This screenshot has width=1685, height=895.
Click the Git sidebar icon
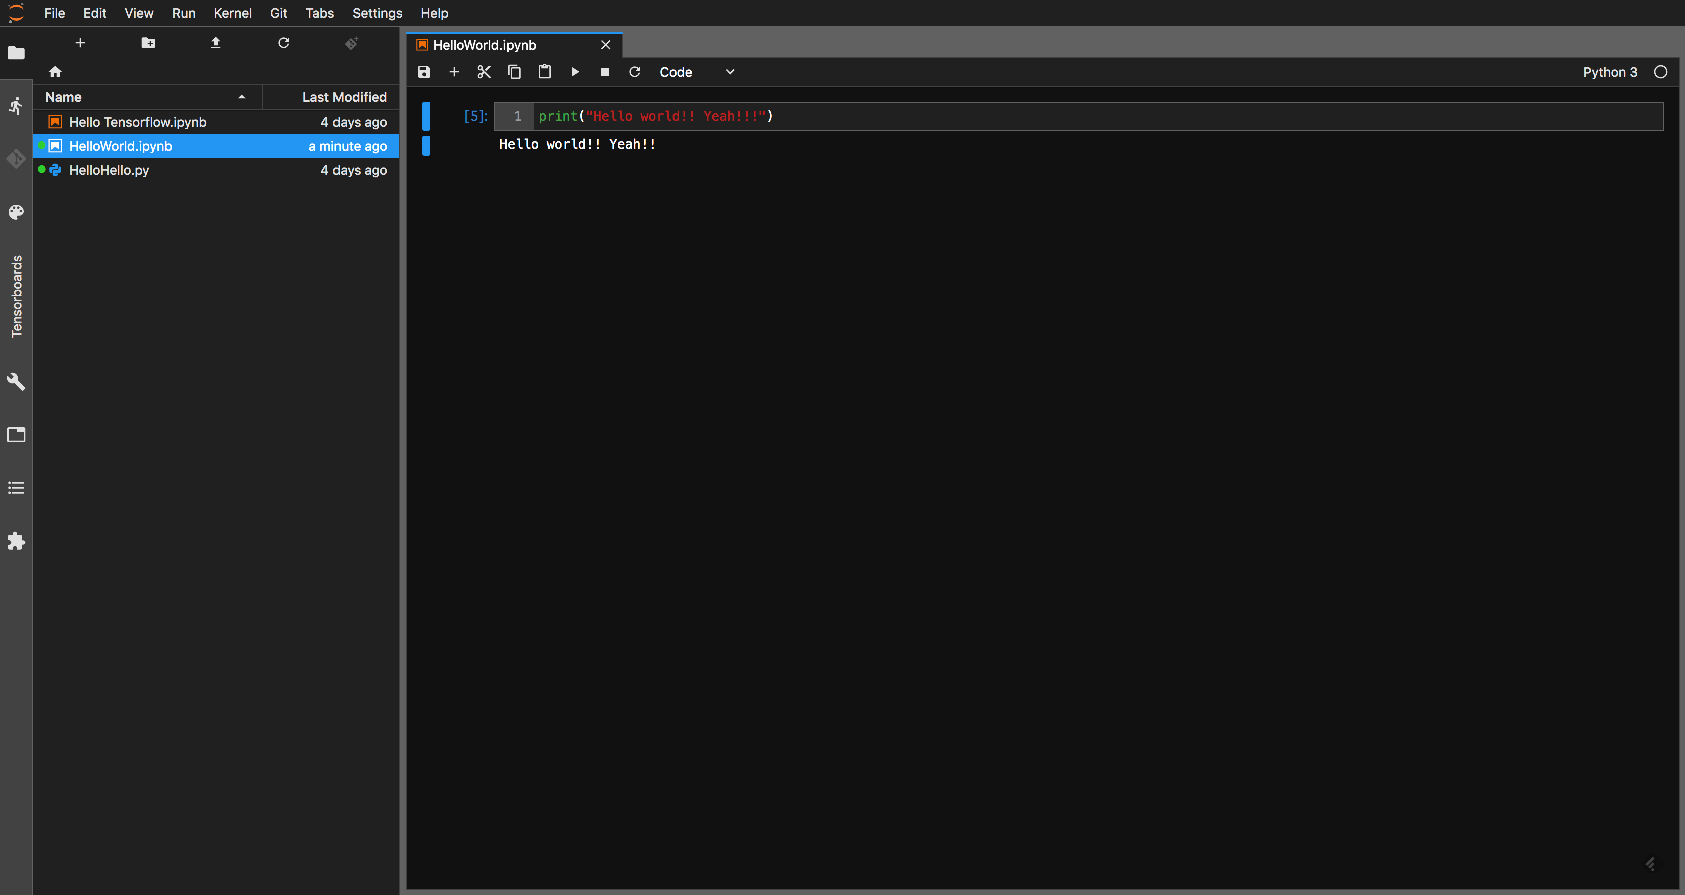coord(16,158)
